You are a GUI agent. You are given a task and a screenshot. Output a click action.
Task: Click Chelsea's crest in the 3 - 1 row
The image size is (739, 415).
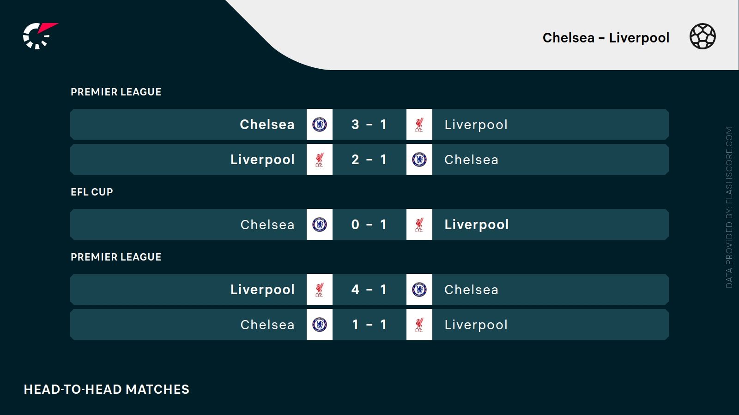point(320,125)
